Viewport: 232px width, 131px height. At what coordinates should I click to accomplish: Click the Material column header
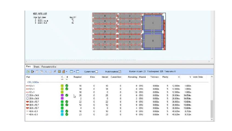click(x=142, y=77)
